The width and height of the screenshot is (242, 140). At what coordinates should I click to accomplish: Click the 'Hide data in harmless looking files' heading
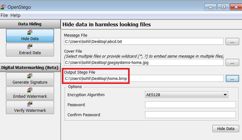[106, 24]
